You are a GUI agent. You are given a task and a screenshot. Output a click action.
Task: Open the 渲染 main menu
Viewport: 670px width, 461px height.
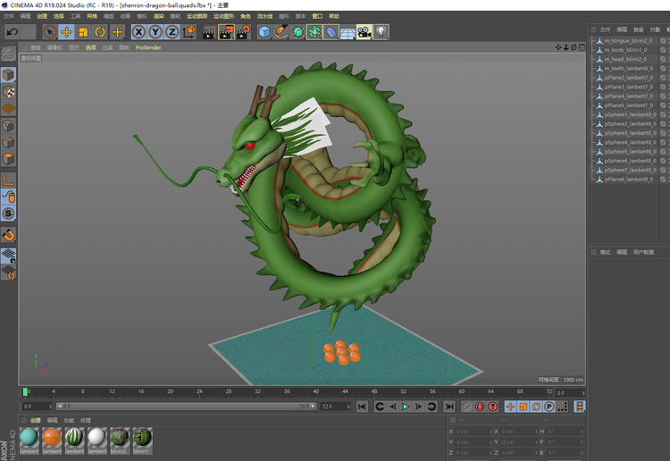pos(158,16)
